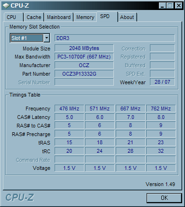Click the tRC value 24

click(x=100, y=151)
